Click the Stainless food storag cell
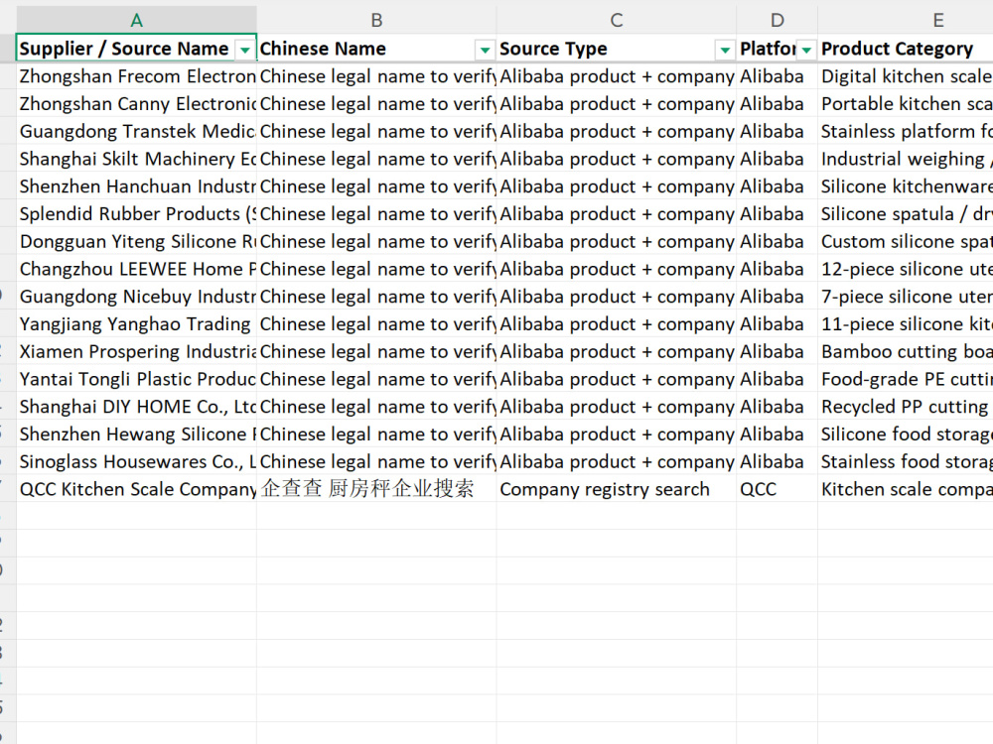993x744 pixels. tap(906, 462)
